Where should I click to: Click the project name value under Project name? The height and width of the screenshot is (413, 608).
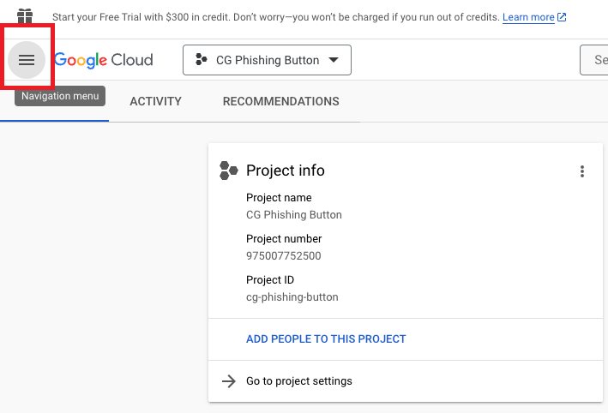[293, 215]
